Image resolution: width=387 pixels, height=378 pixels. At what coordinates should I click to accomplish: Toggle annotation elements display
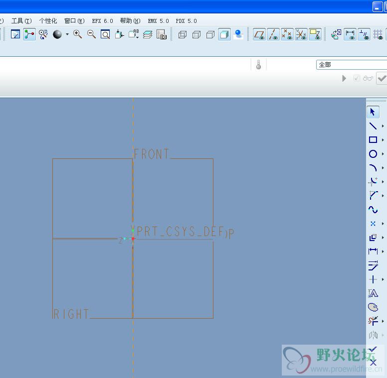click(315, 34)
